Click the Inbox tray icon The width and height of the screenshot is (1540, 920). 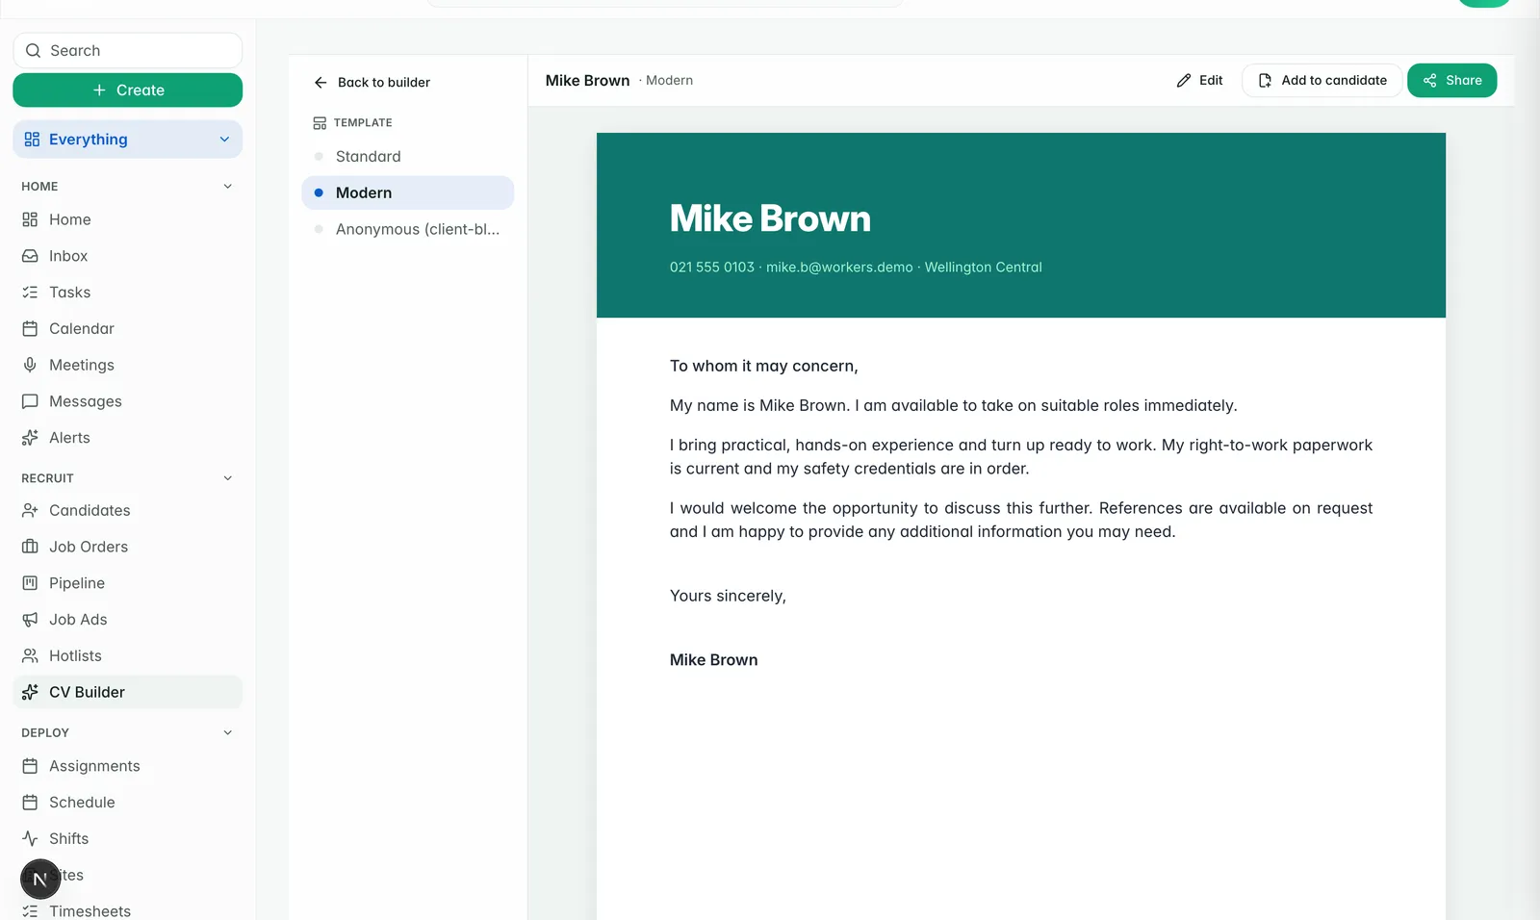30,256
